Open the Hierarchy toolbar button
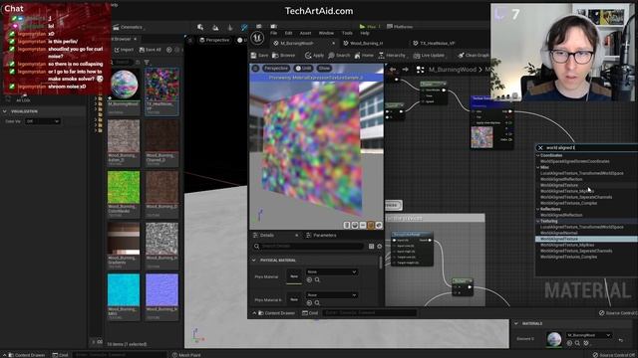638x358 pixels. pyautogui.click(x=392, y=56)
